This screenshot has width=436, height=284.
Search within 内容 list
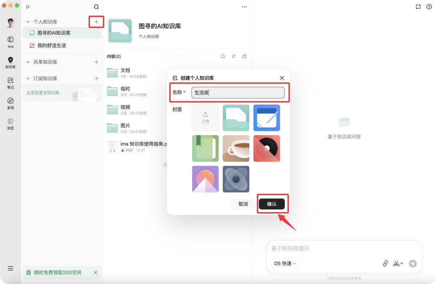click(x=223, y=56)
